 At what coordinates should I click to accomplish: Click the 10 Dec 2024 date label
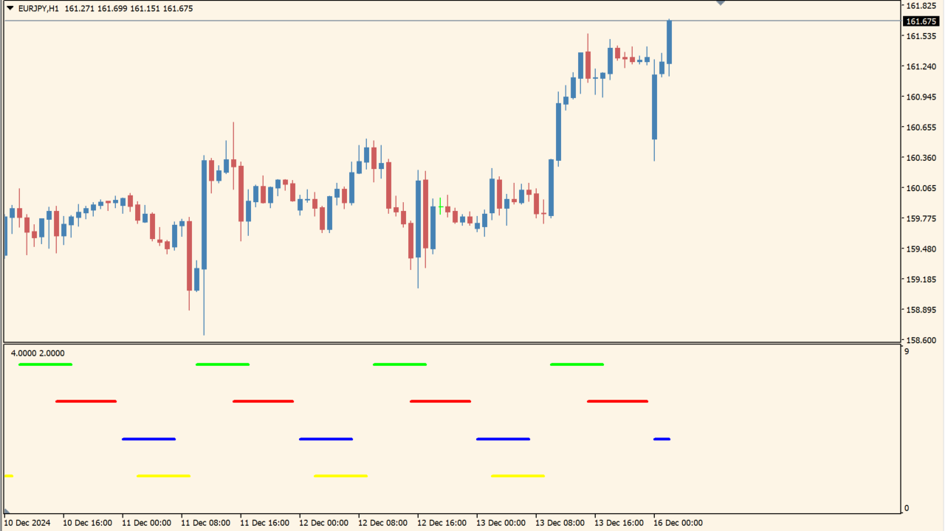(29, 523)
